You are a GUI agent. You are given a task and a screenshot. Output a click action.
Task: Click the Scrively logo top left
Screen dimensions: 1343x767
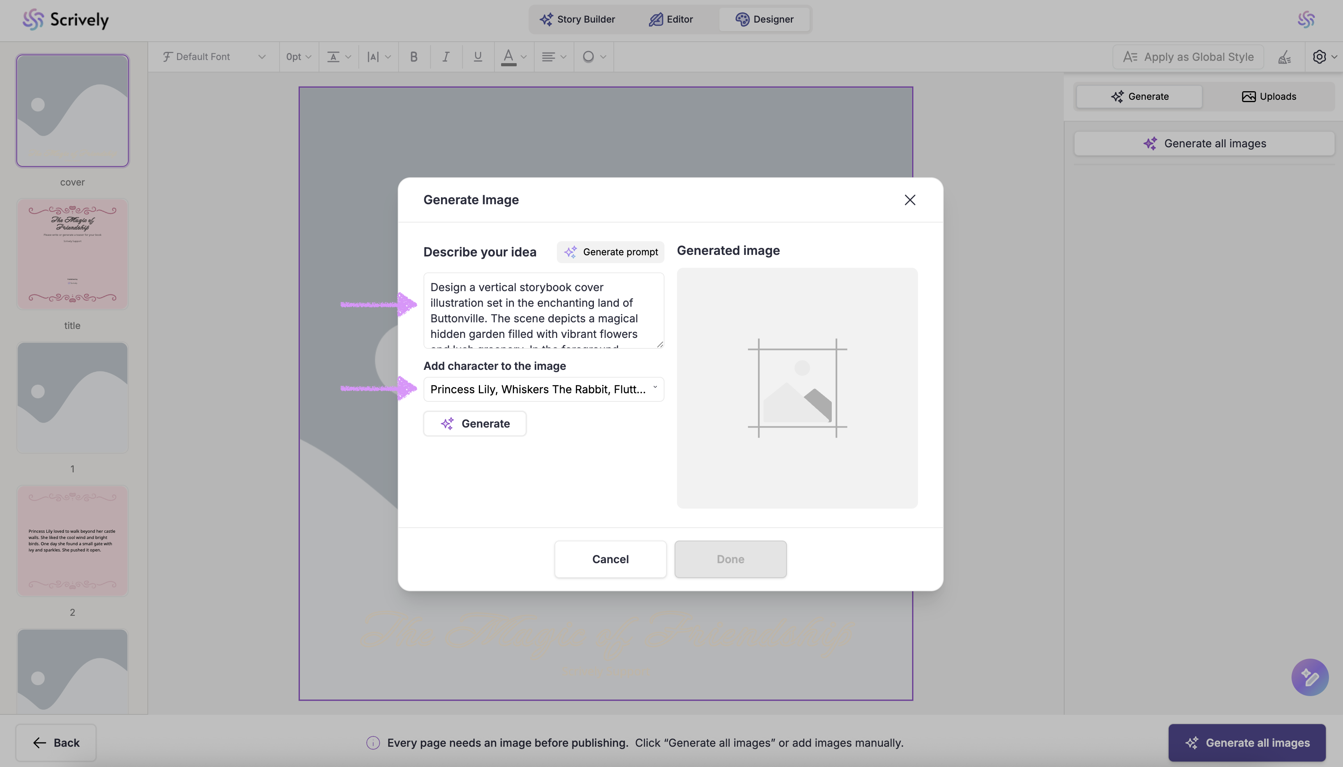pos(66,19)
